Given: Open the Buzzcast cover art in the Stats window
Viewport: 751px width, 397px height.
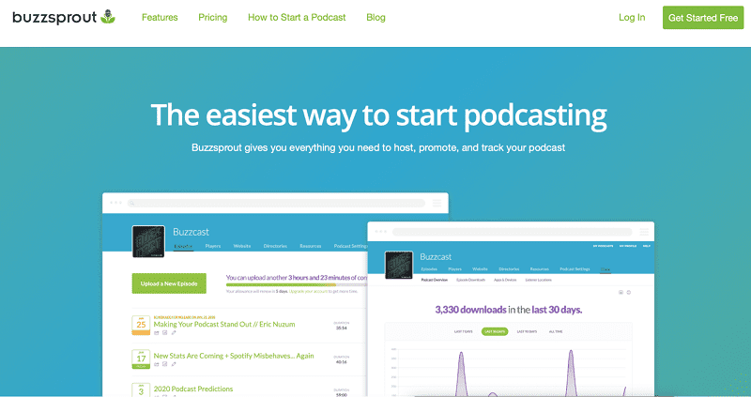Looking at the screenshot, I should click(399, 265).
